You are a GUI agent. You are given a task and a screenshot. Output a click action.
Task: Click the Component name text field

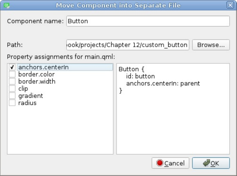coord(148,21)
